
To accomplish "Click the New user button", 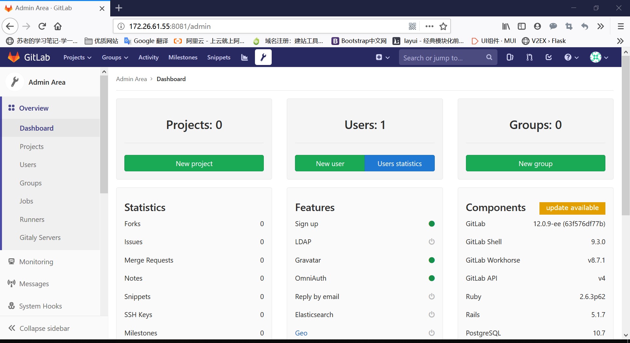I will click(330, 163).
